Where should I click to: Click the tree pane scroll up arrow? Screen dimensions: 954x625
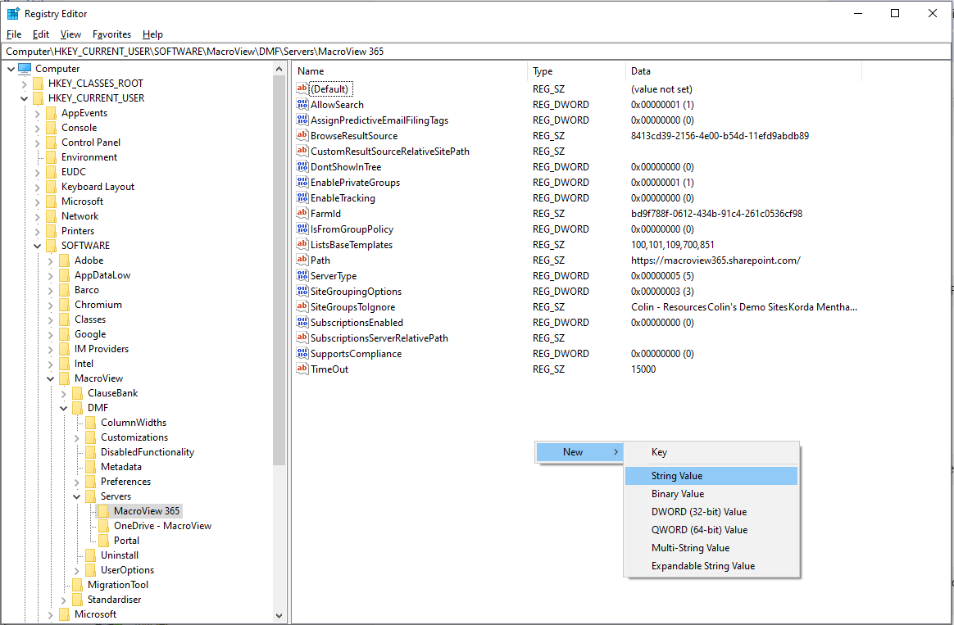(279, 69)
